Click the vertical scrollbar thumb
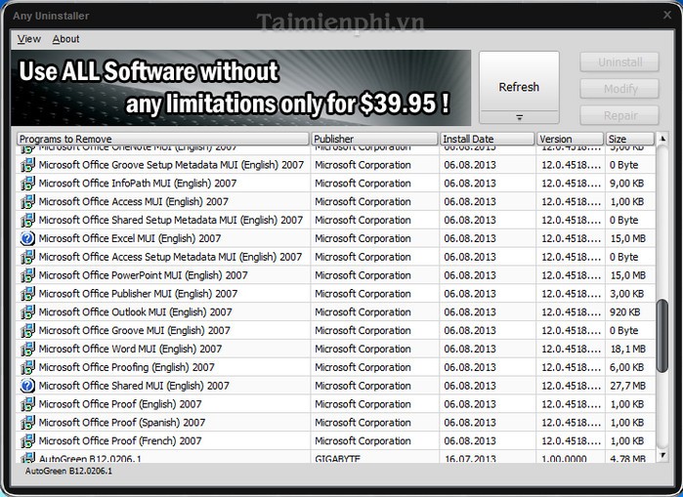 pyautogui.click(x=662, y=336)
